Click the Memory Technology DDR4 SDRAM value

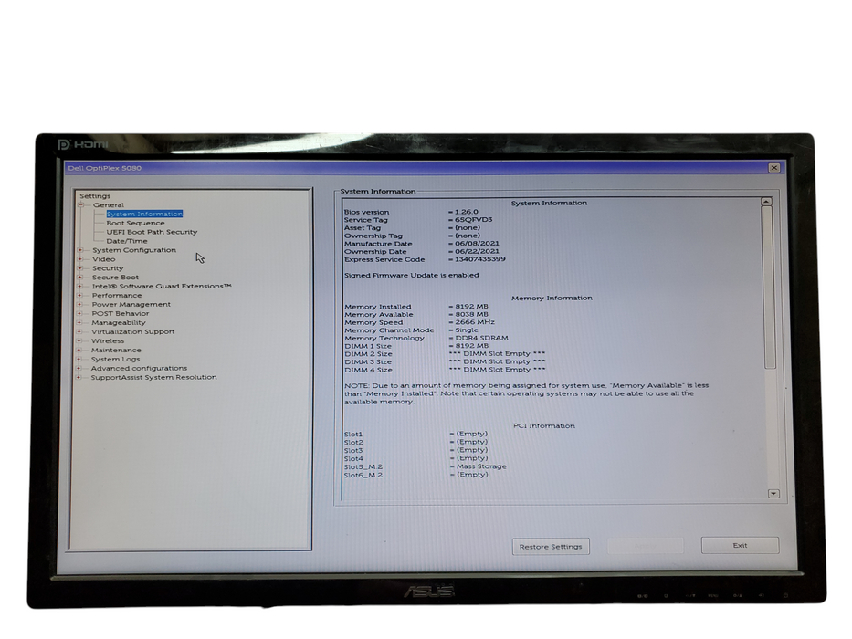coord(482,338)
